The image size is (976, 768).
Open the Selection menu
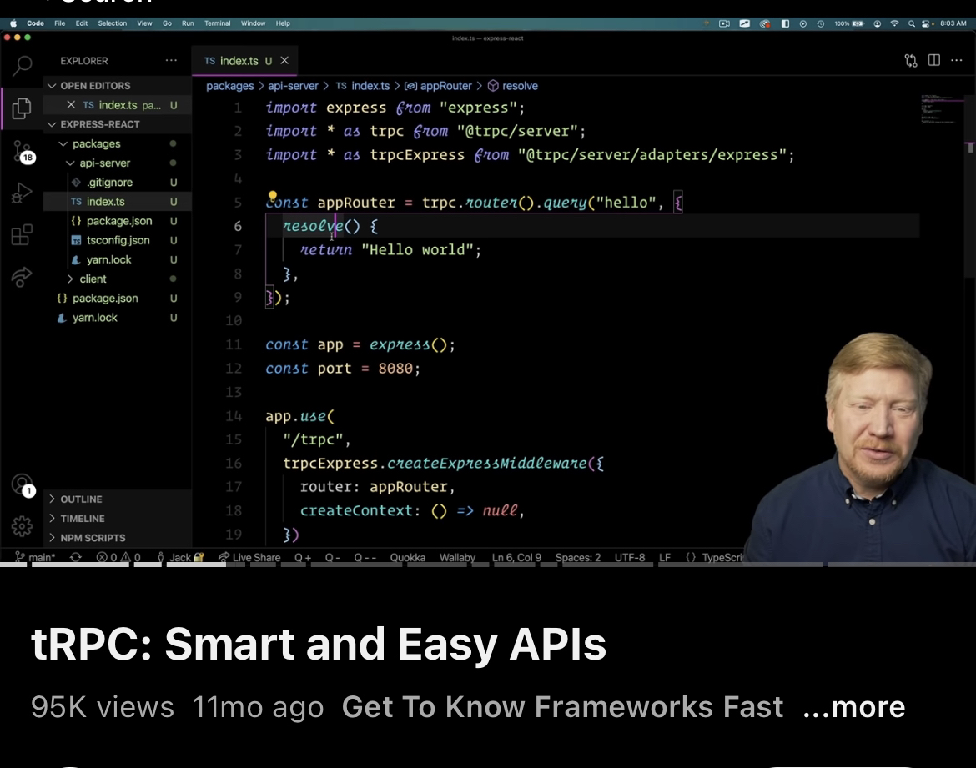[112, 23]
